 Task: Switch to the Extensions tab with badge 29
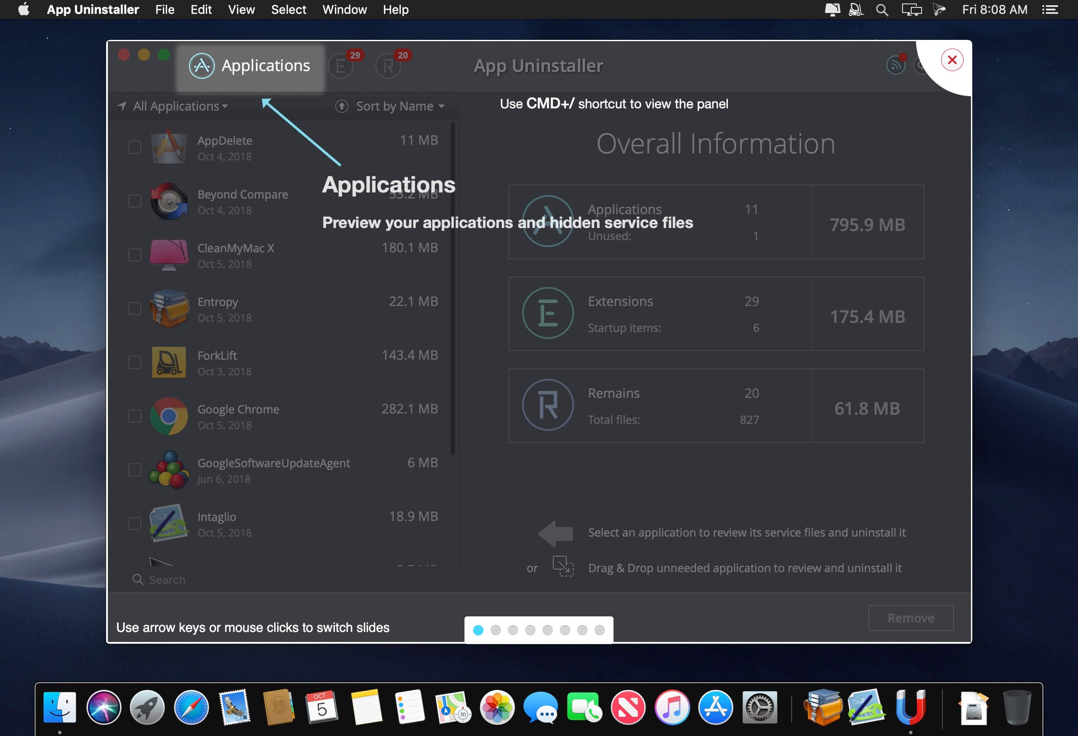(x=342, y=66)
